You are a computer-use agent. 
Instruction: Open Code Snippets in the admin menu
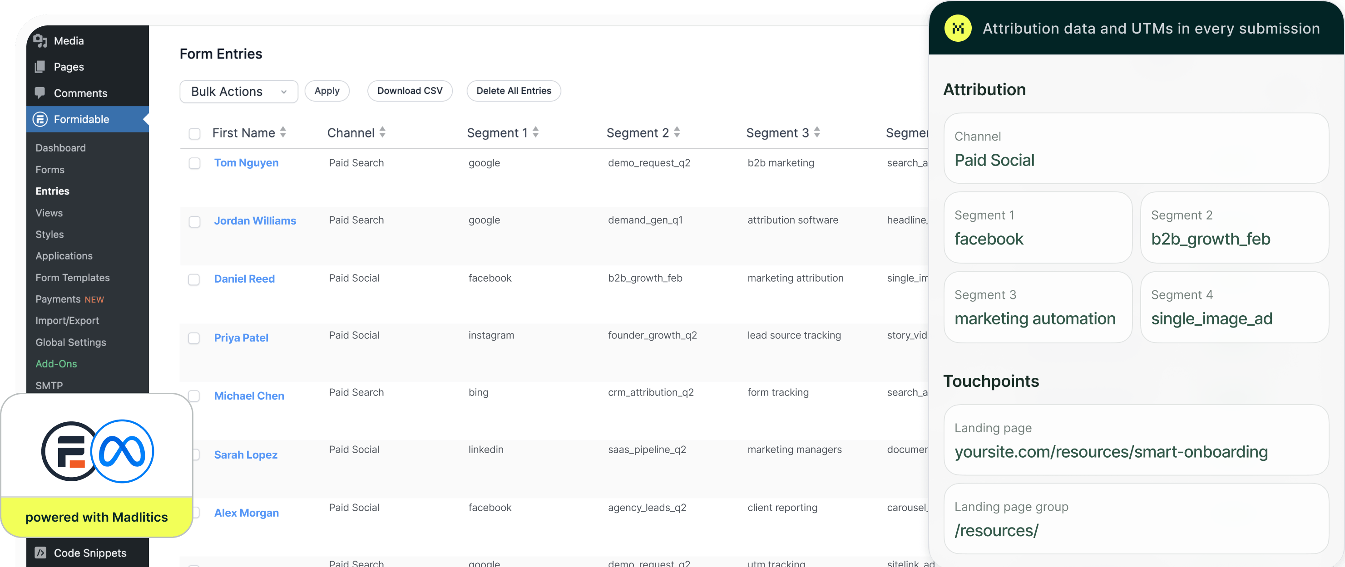pyautogui.click(x=87, y=552)
